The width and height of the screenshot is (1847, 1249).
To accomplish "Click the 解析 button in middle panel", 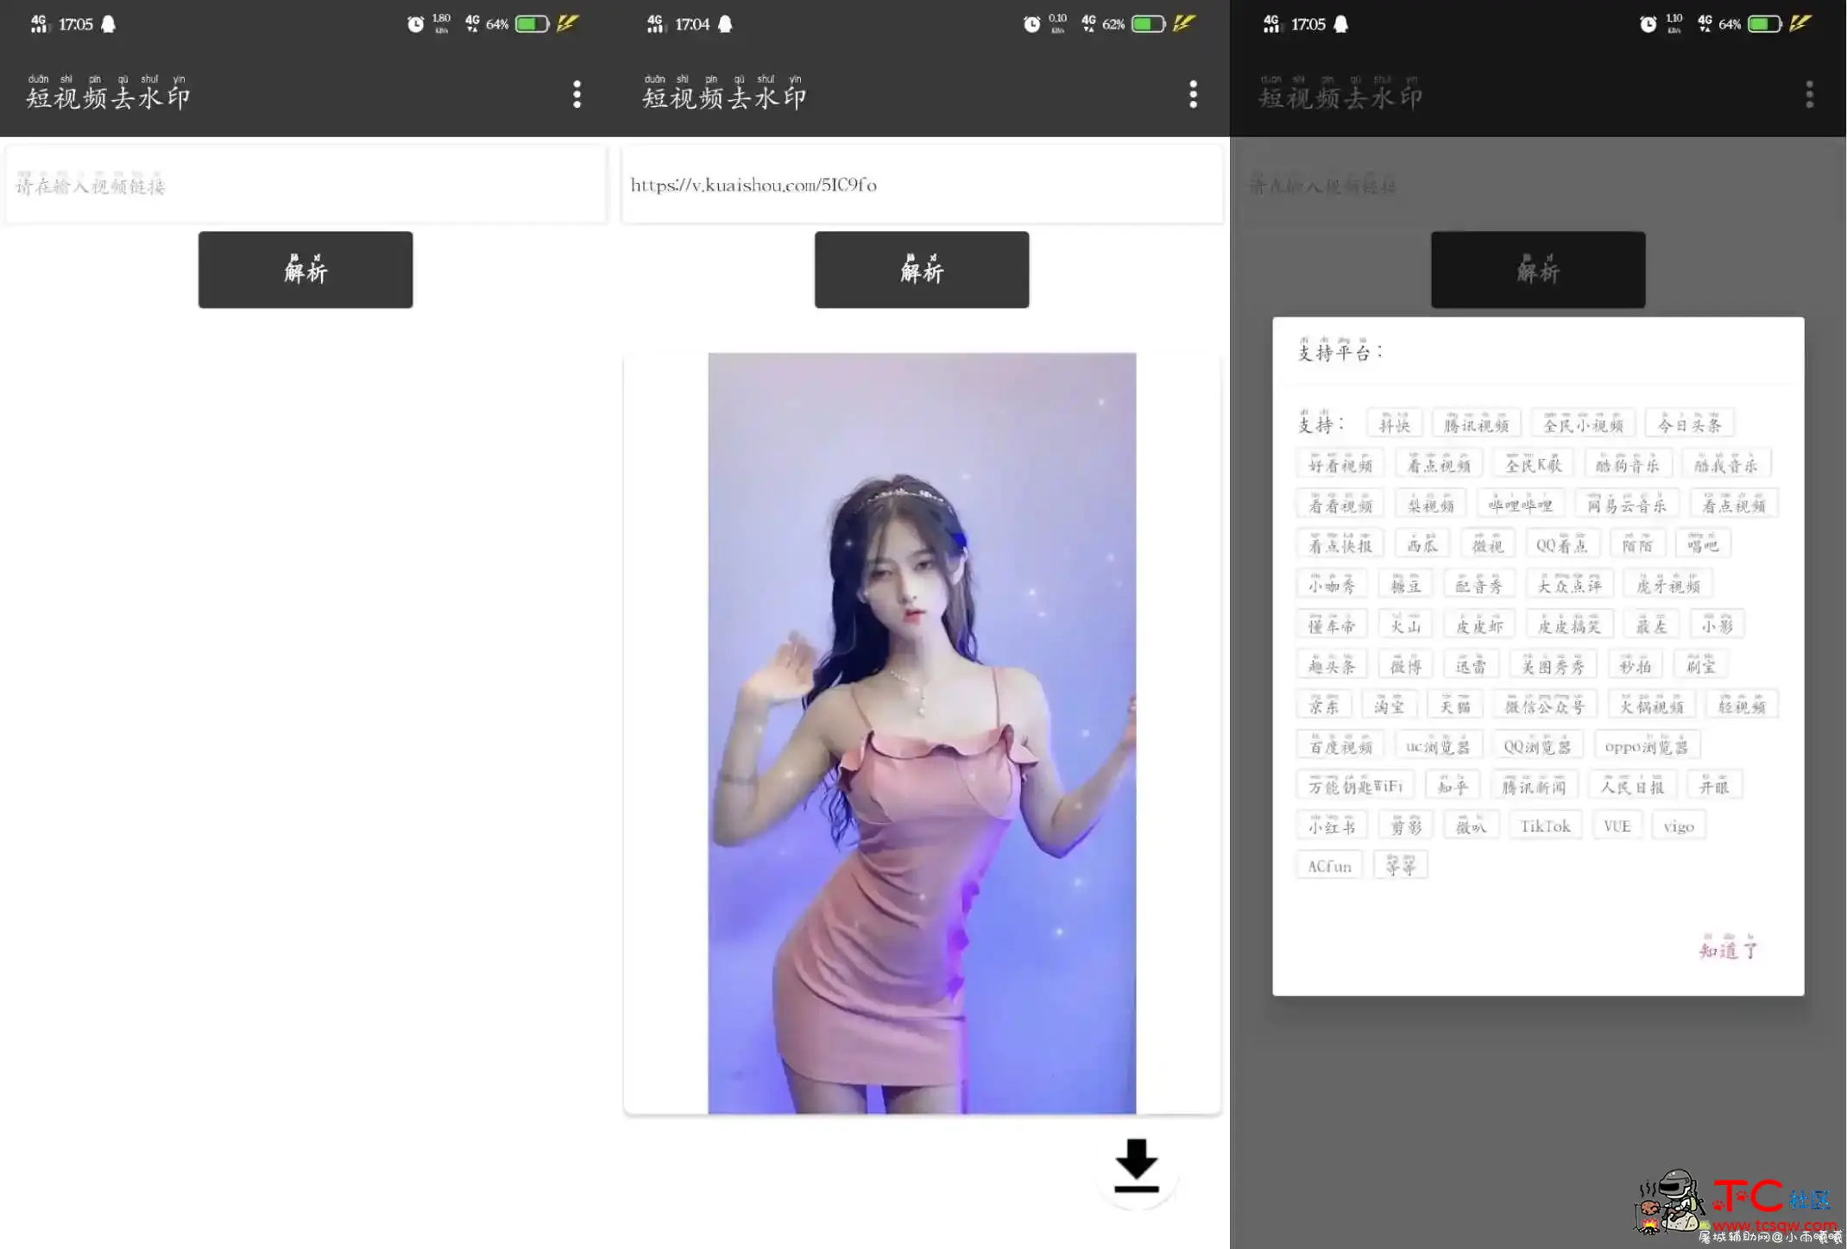I will coord(922,269).
